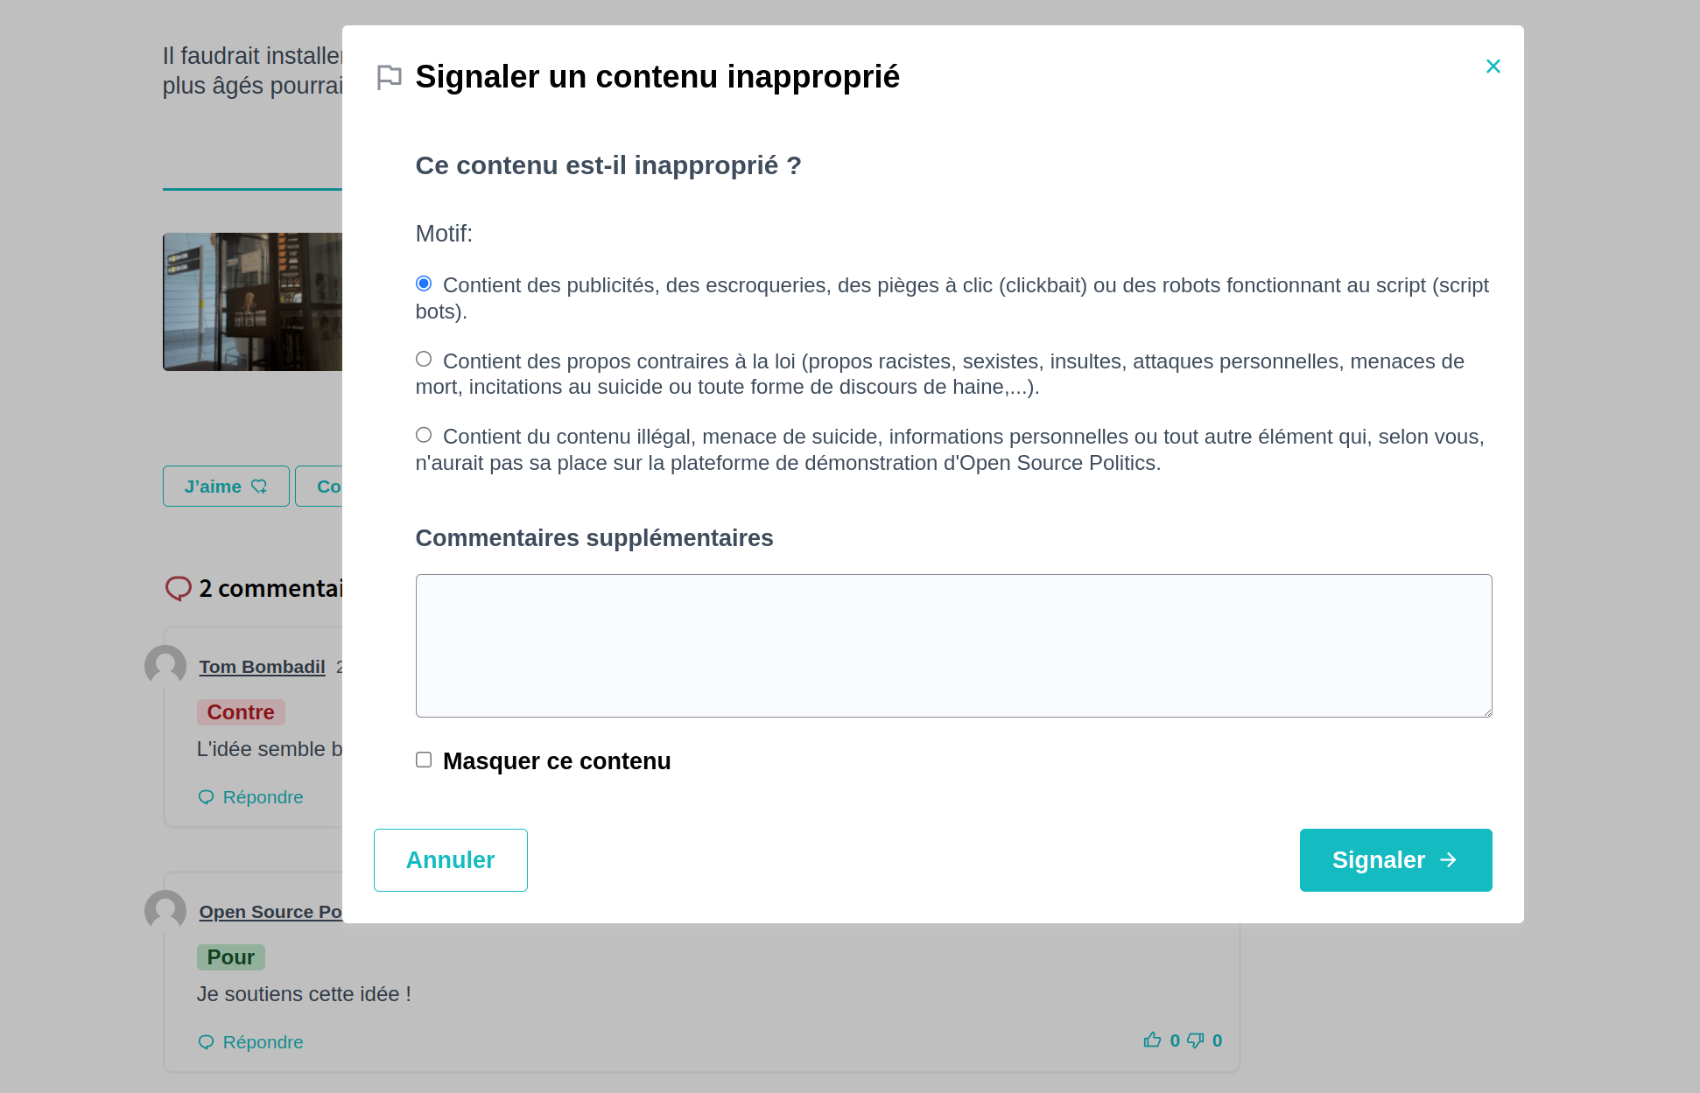Enable the Masquer ce contenu checkbox

point(424,760)
